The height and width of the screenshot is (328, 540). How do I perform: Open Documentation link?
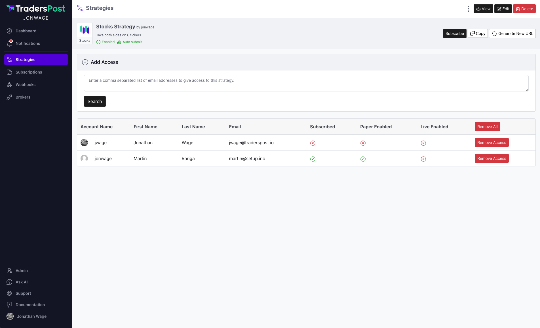[36, 305]
